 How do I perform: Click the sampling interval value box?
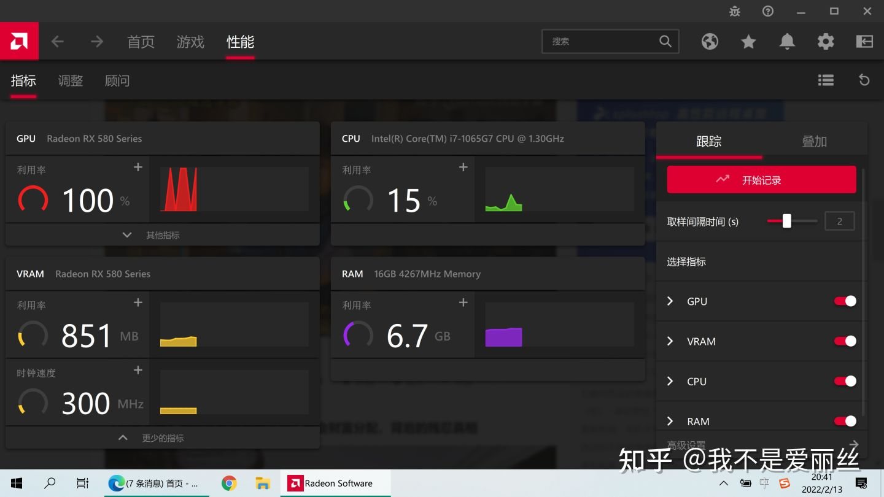point(839,221)
